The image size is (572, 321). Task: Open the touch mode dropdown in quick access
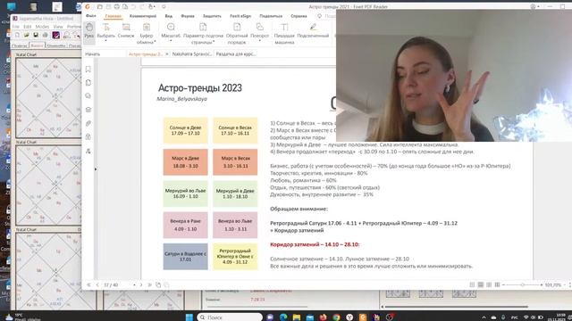click(x=155, y=6)
